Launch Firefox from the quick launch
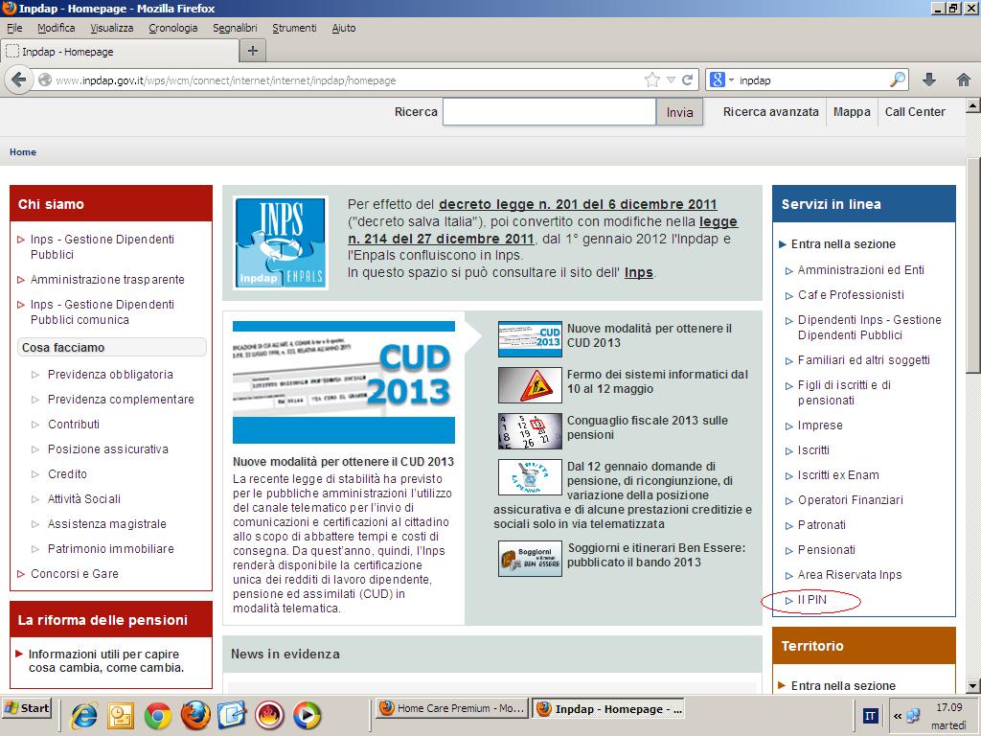Screen dimensions: 981x736 195,715
